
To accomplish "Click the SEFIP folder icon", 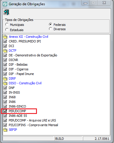I will (5, 130).
